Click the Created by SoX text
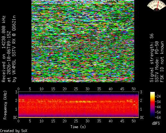Image resolution: width=166 pixels, height=133 pixels. [13, 131]
